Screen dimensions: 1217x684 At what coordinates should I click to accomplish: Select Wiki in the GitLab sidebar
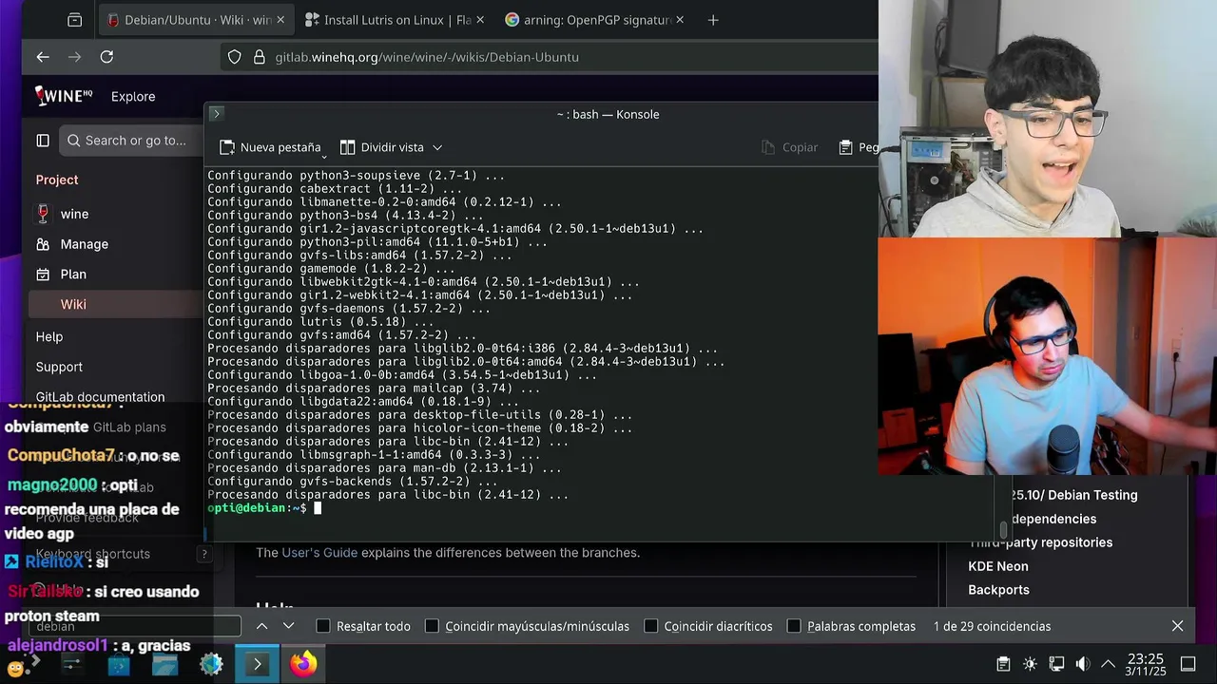(73, 304)
